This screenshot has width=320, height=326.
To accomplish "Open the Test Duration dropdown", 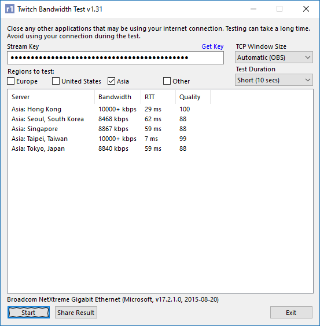I will [x=274, y=80].
